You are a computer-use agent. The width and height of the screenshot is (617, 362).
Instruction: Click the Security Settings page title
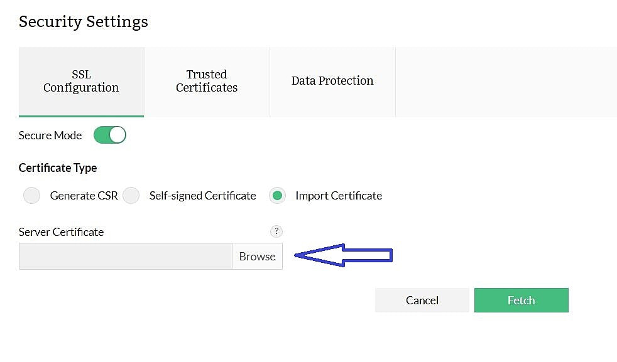84,22
